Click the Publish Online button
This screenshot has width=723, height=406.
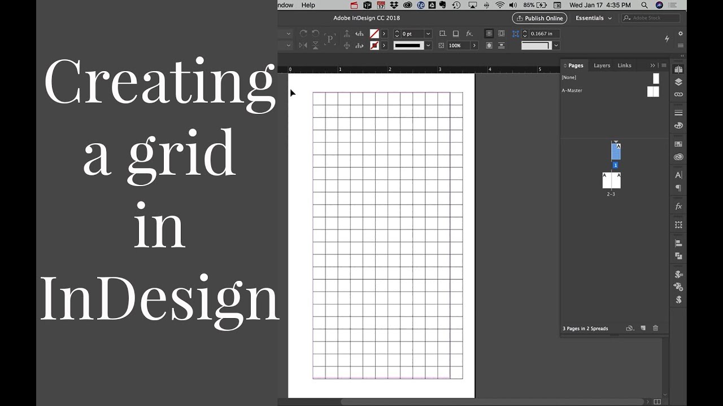click(539, 18)
